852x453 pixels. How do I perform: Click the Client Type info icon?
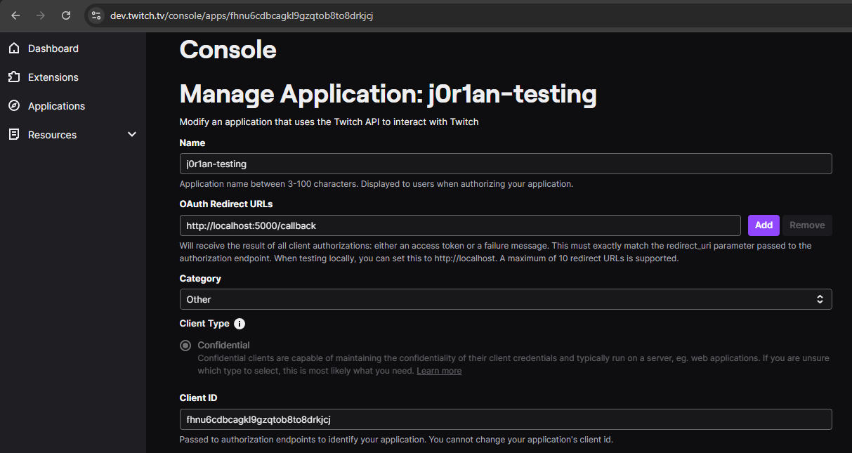(x=240, y=324)
